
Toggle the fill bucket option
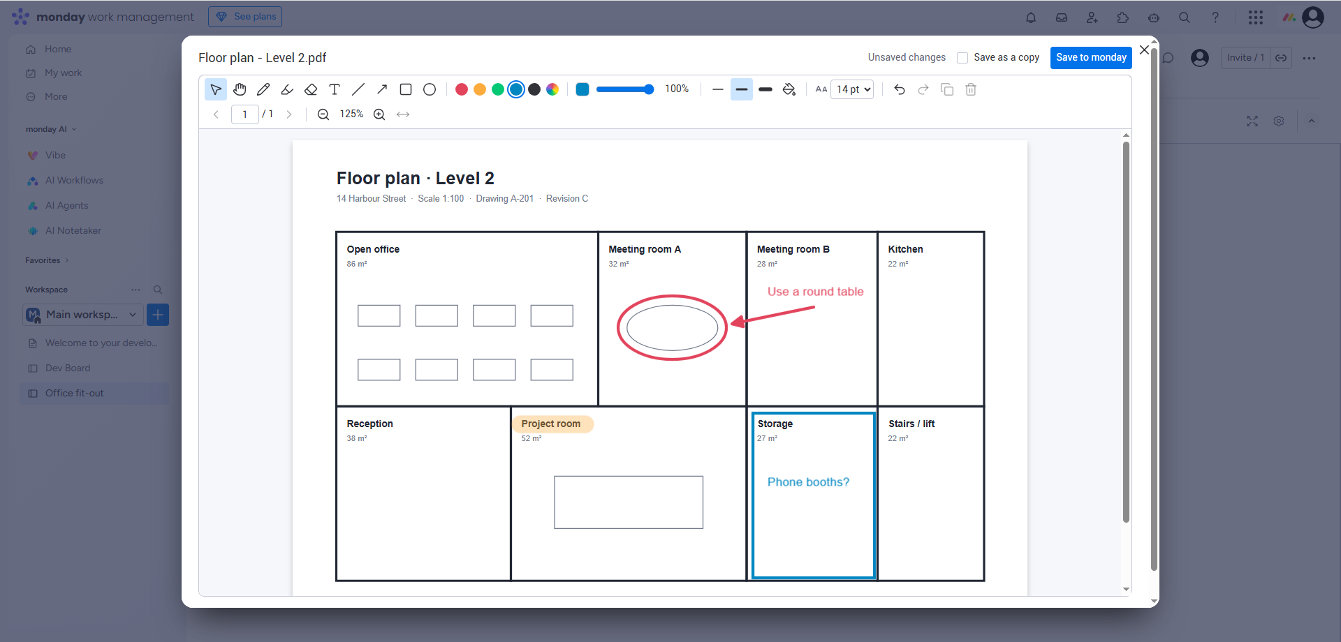pyautogui.click(x=789, y=89)
